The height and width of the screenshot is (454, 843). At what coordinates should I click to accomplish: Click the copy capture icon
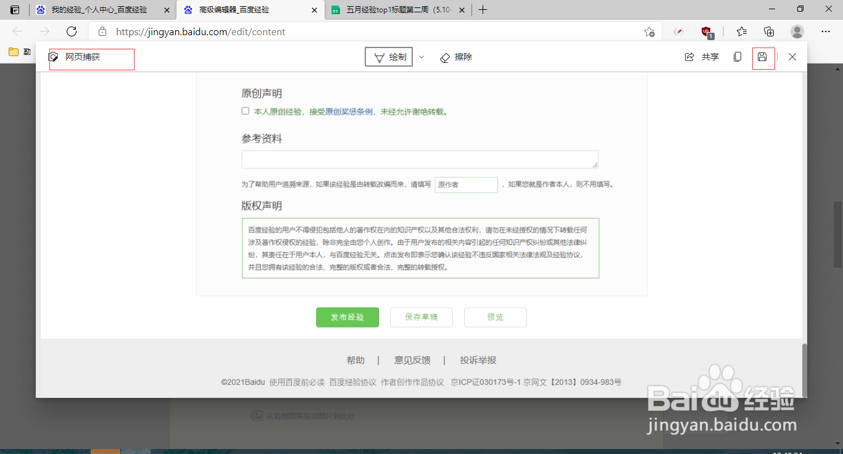click(x=737, y=57)
